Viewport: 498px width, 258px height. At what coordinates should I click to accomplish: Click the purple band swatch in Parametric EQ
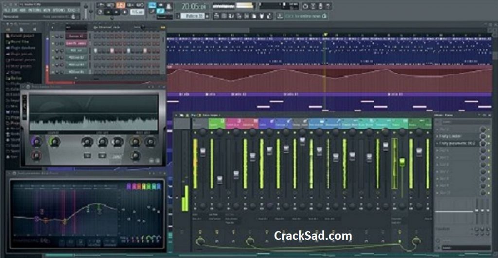pos(129,186)
